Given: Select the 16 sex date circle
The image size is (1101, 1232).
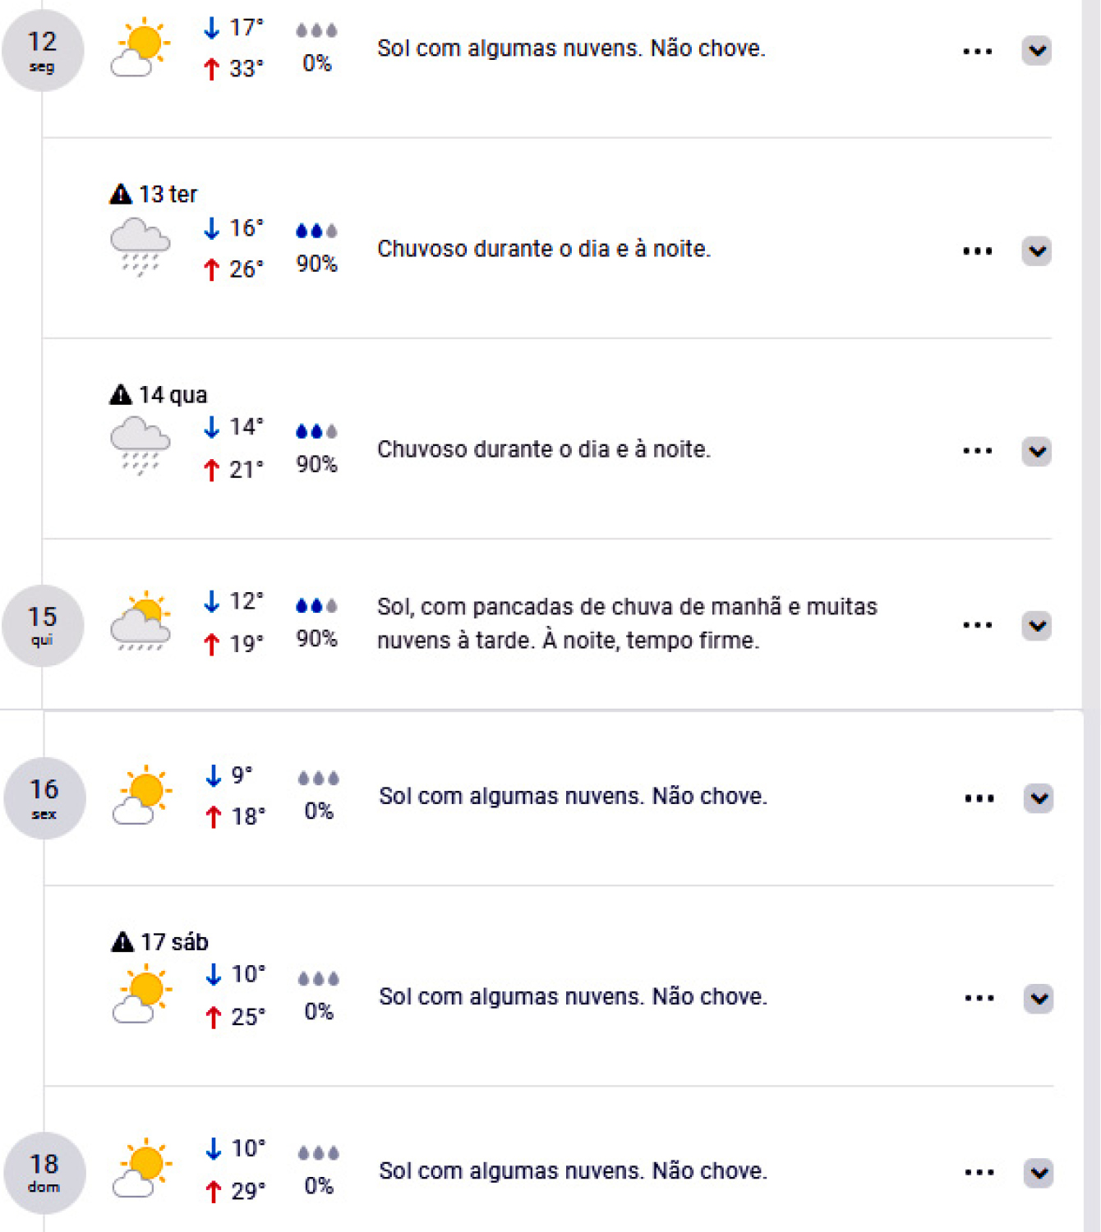Looking at the screenshot, I should [44, 798].
